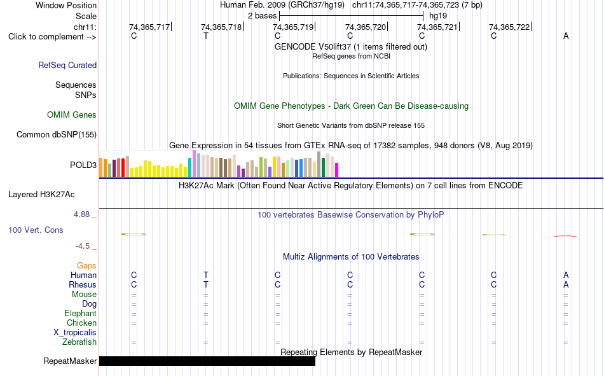Click the Mouse alignment row label
The height and width of the screenshot is (376, 604).
coord(84,294)
